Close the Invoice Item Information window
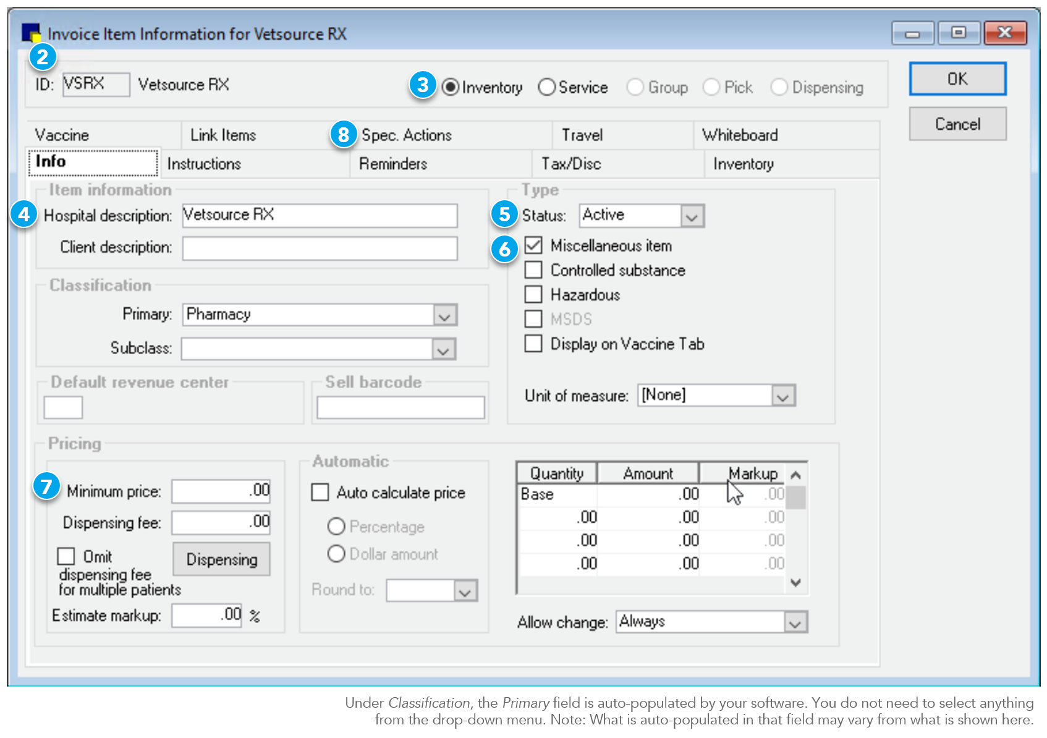The image size is (1047, 738). pyautogui.click(x=1005, y=33)
